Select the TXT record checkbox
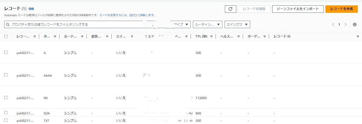 pos(6,120)
